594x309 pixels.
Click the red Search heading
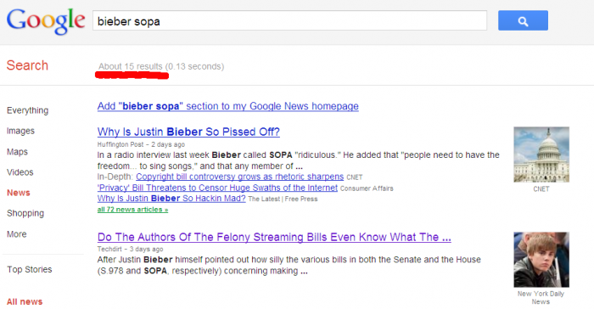(27, 65)
